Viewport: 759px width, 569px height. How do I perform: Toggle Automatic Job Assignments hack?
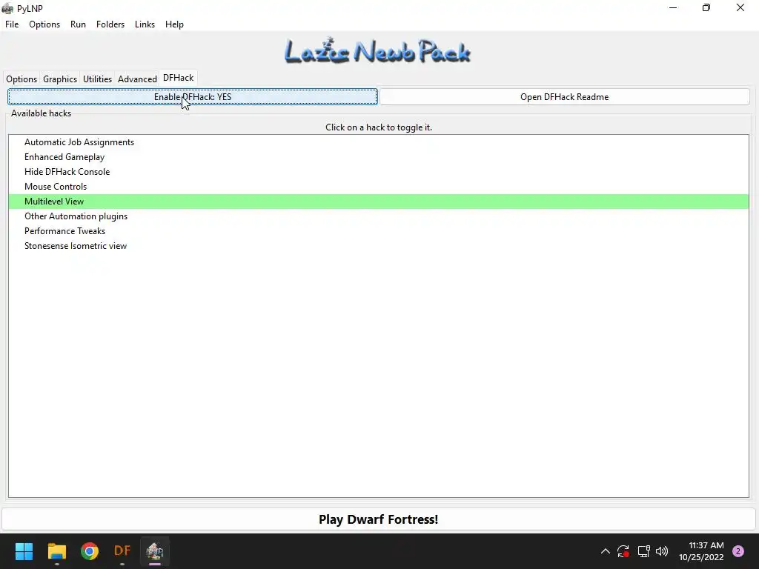click(379, 142)
